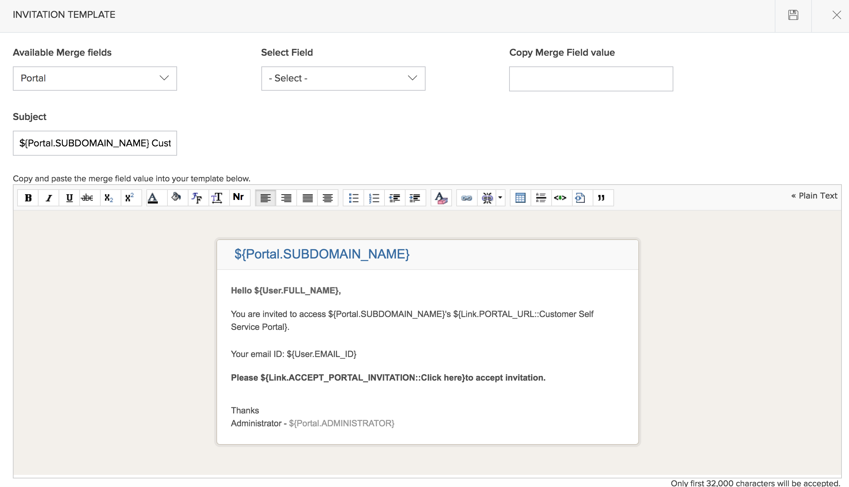849x487 pixels.
Task: Click the Copy Merge Field value box
Action: [x=591, y=79]
